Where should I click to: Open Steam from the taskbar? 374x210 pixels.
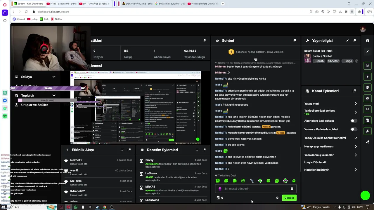(x=97, y=207)
